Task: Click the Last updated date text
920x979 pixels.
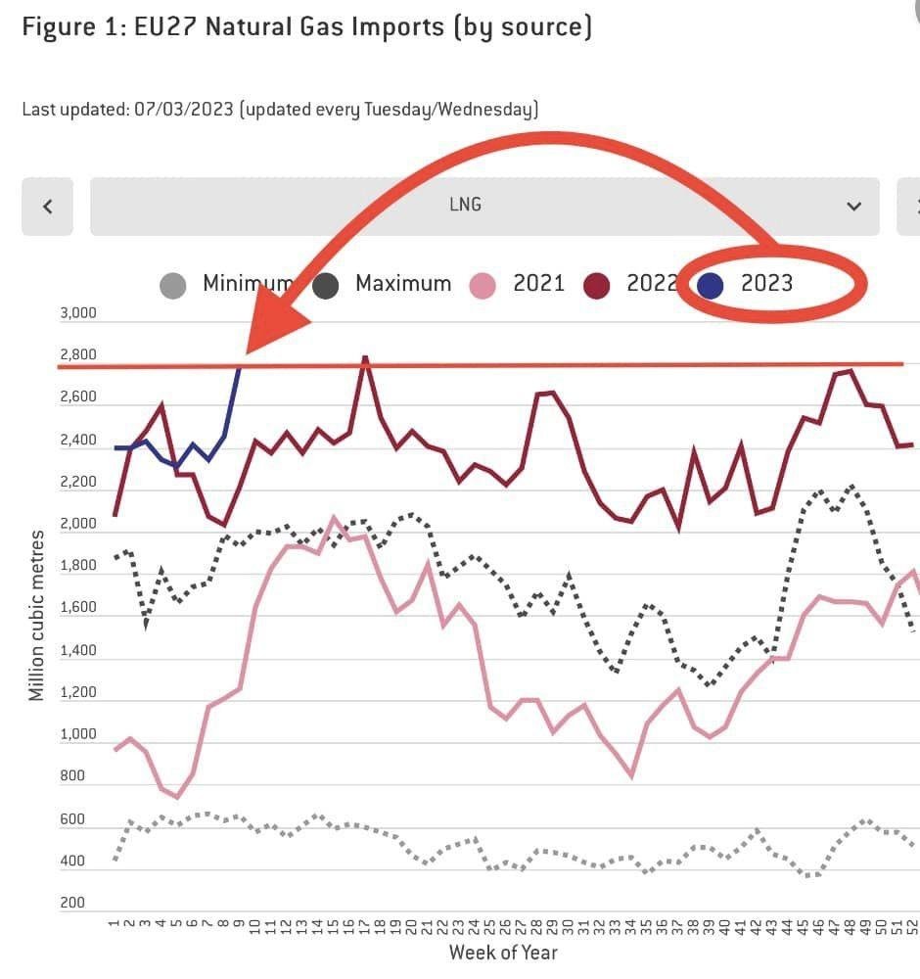Action: tap(280, 110)
